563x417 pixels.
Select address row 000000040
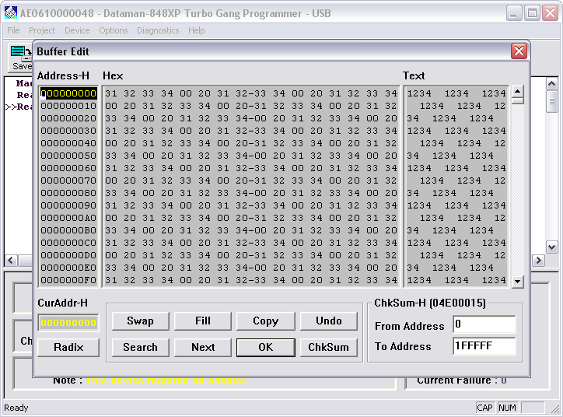[68, 143]
